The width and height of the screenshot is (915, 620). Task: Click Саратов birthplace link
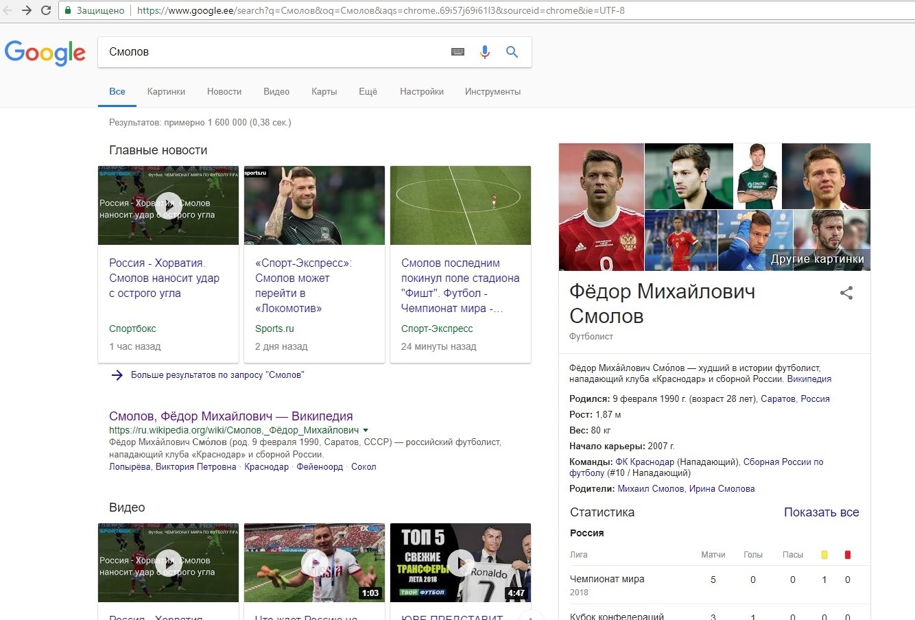(x=778, y=398)
